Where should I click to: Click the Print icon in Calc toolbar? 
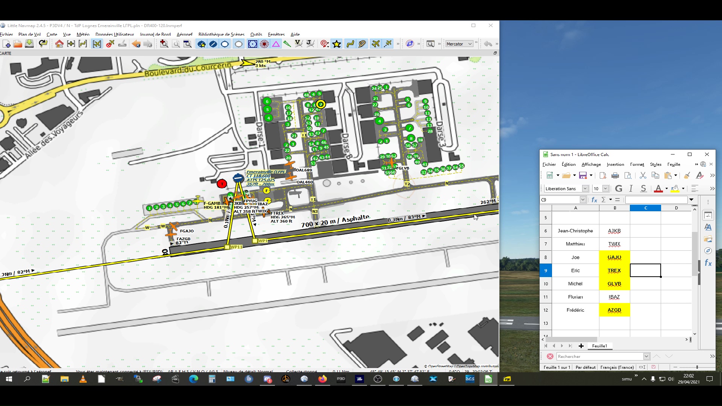(x=615, y=176)
